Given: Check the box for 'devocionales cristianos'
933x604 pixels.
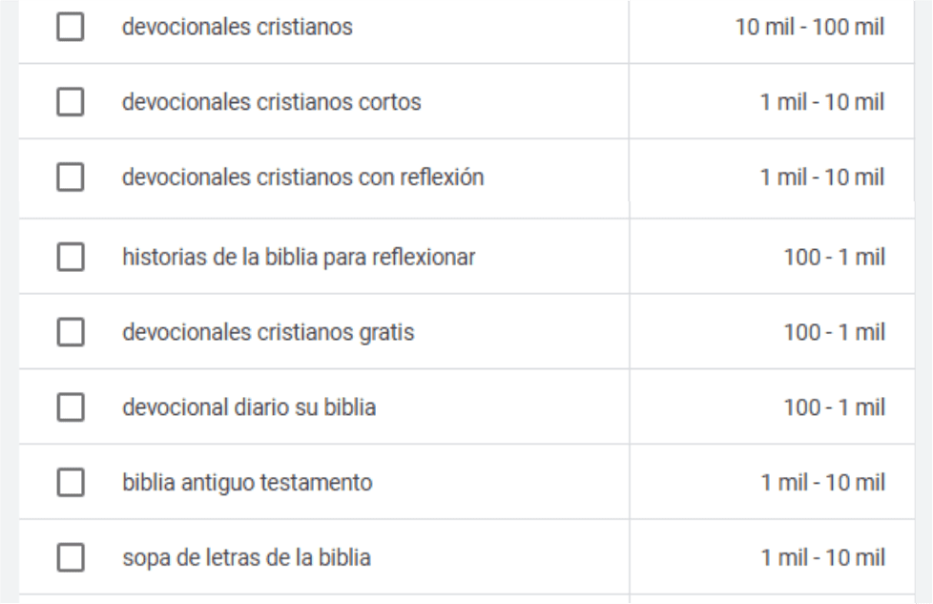Looking at the screenshot, I should [x=69, y=29].
